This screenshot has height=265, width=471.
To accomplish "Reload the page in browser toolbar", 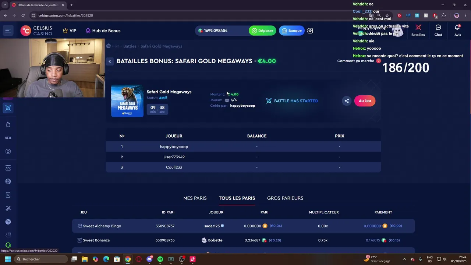I will (23, 15).
